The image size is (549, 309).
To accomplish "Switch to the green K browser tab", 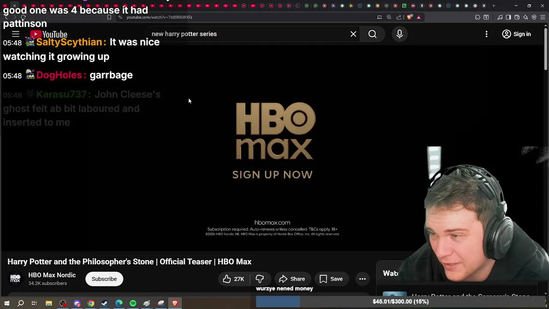I will [404, 6].
